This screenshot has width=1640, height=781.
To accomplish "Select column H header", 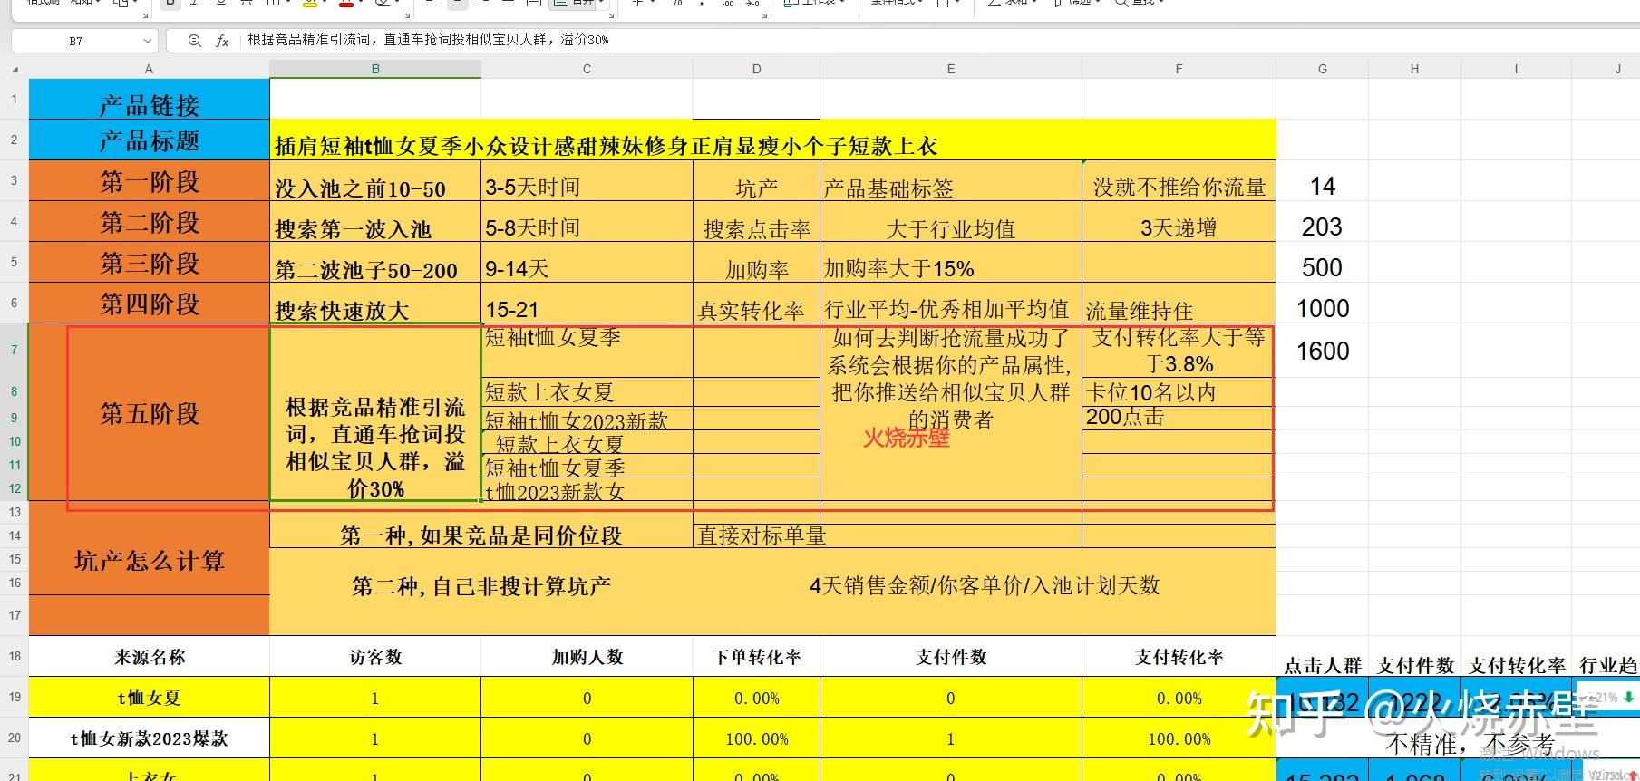I will [x=1414, y=69].
